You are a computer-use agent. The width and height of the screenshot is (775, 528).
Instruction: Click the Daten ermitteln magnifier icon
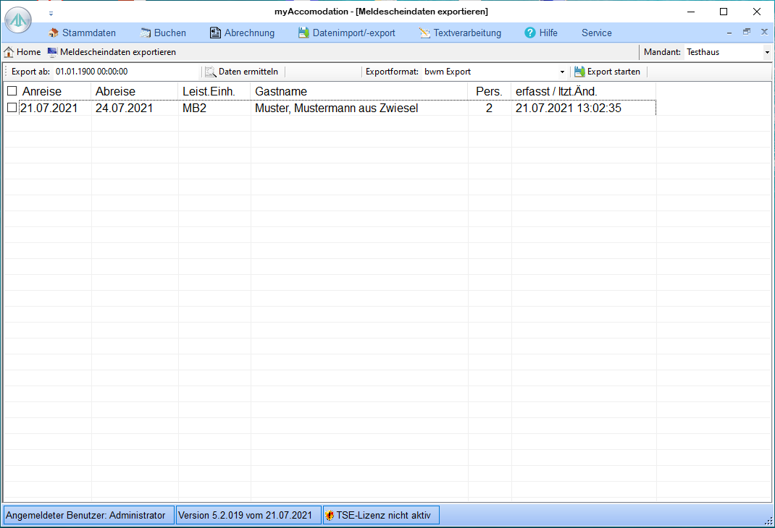(211, 72)
